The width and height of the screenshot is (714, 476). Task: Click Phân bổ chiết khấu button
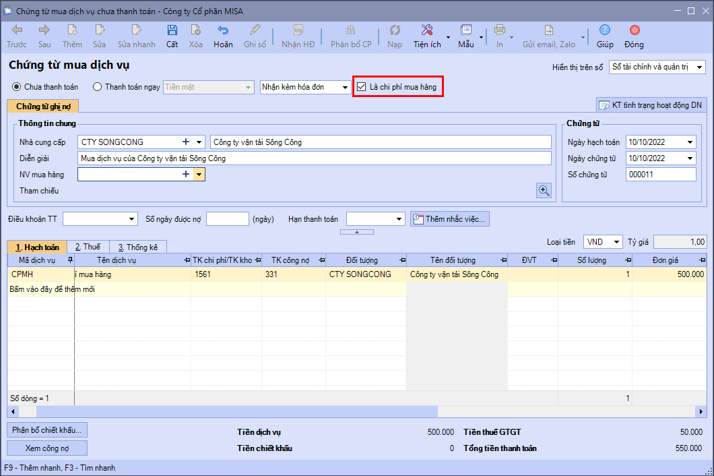click(x=47, y=430)
